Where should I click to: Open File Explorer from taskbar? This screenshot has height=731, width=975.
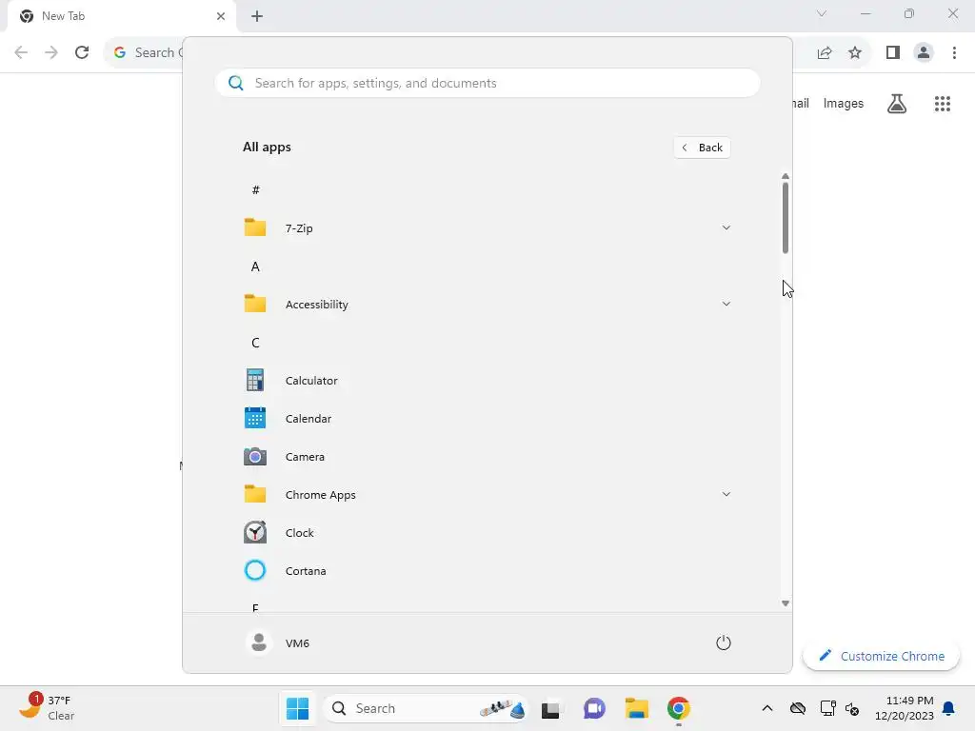pyautogui.click(x=637, y=708)
